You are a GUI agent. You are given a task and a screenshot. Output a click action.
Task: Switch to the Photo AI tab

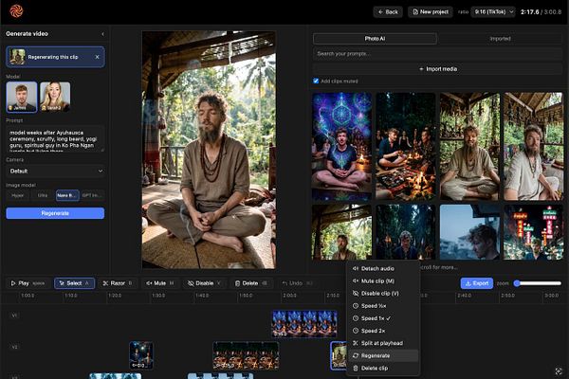[x=375, y=39]
